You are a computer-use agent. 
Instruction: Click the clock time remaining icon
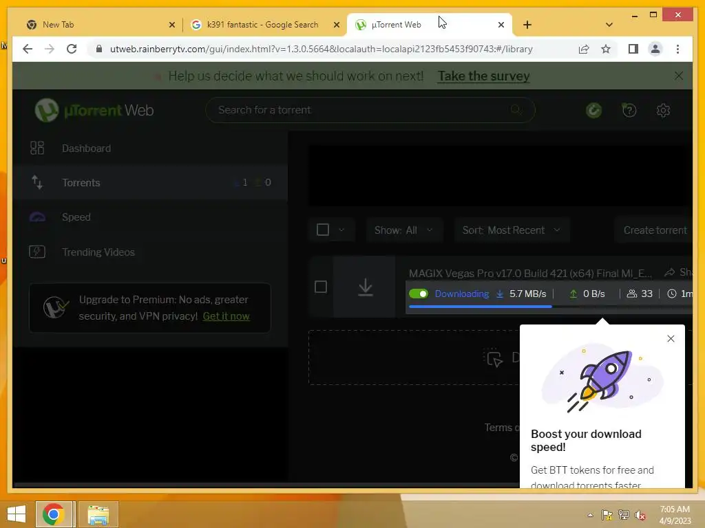pyautogui.click(x=672, y=294)
